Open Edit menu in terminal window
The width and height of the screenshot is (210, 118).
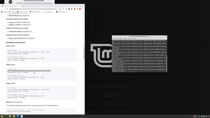[117, 39]
